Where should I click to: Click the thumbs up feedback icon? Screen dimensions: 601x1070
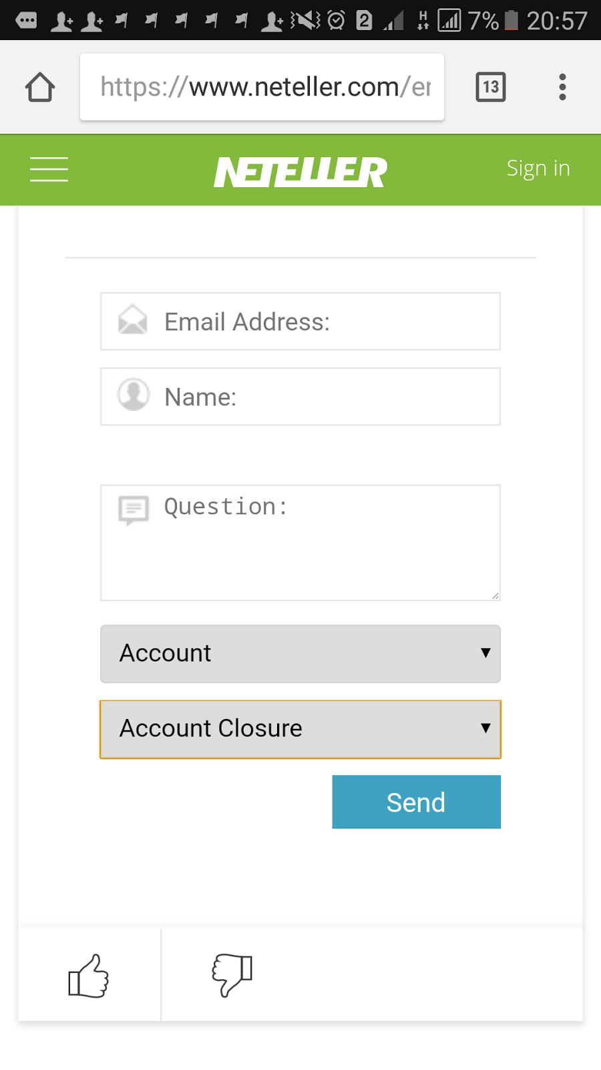click(89, 976)
